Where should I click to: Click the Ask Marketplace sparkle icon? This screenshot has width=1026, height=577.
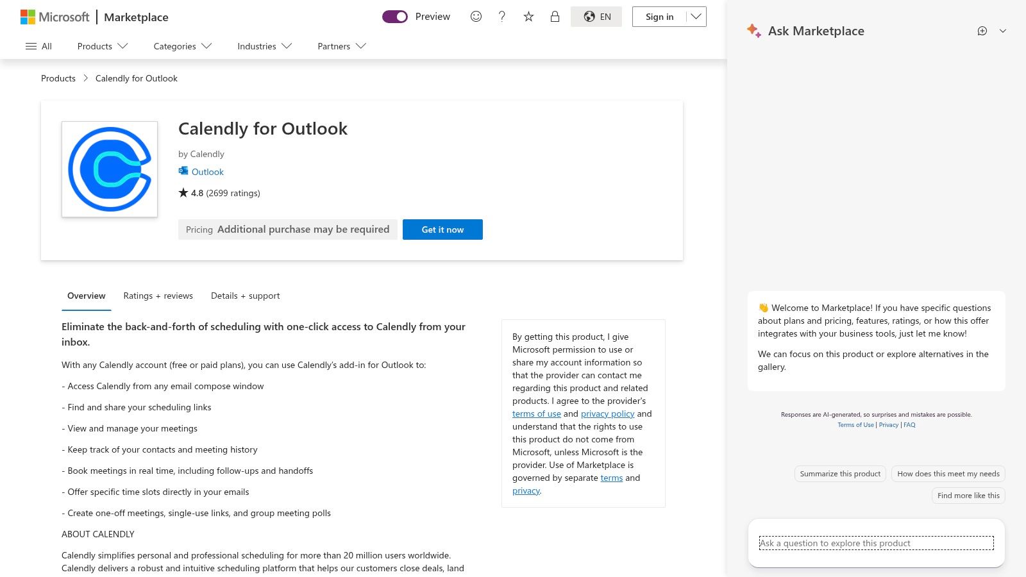[x=754, y=31]
